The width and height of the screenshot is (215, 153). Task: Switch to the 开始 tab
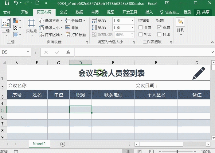coord(25,12)
